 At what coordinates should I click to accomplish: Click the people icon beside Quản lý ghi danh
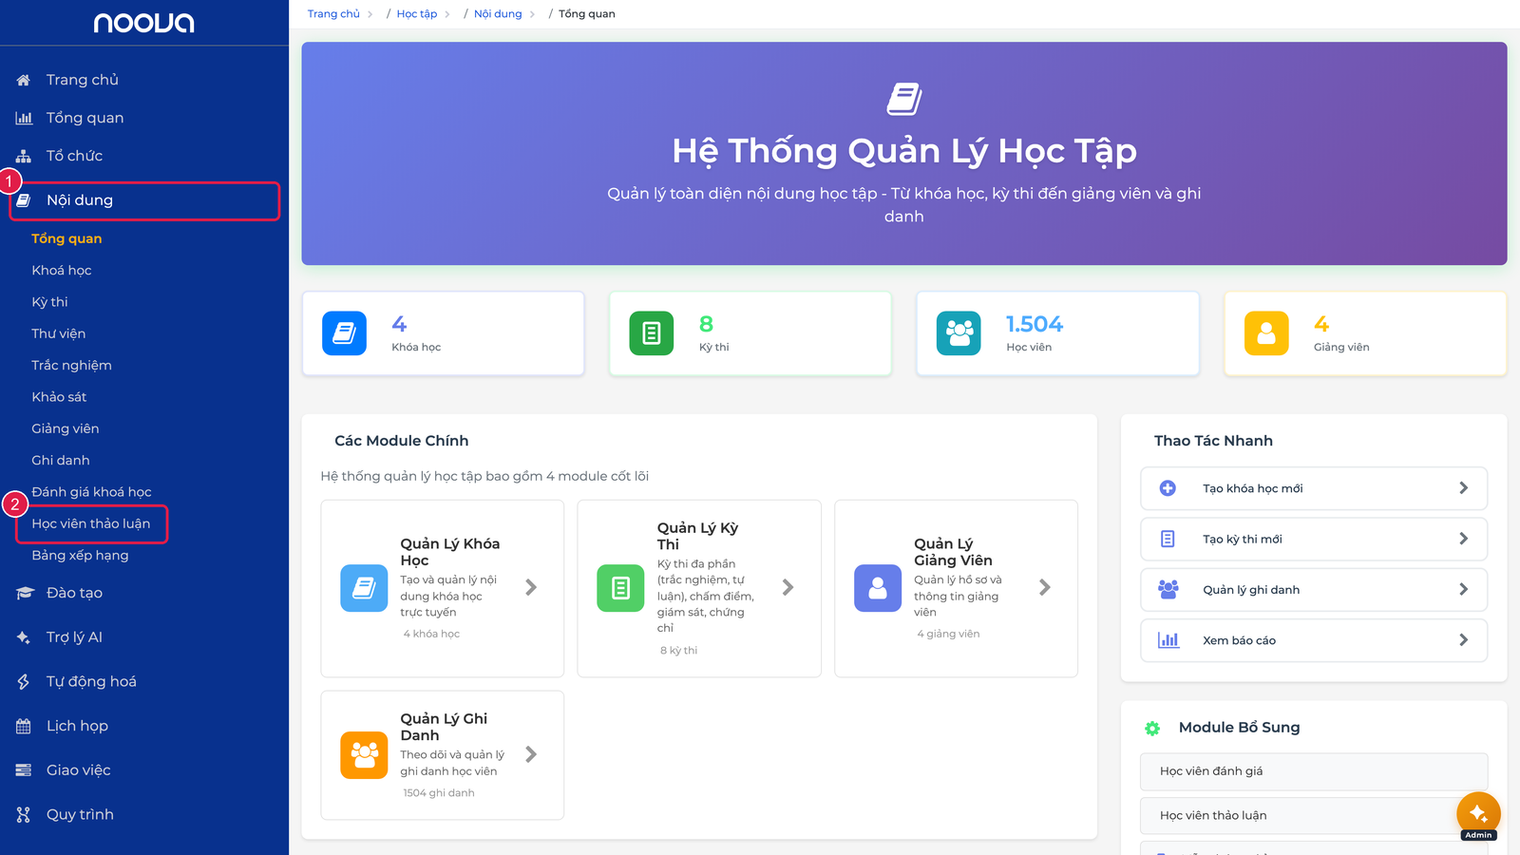point(1168,590)
